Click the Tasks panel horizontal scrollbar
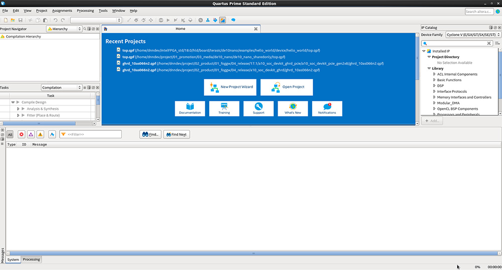Viewport: 502px width, 270px height. coord(39,123)
